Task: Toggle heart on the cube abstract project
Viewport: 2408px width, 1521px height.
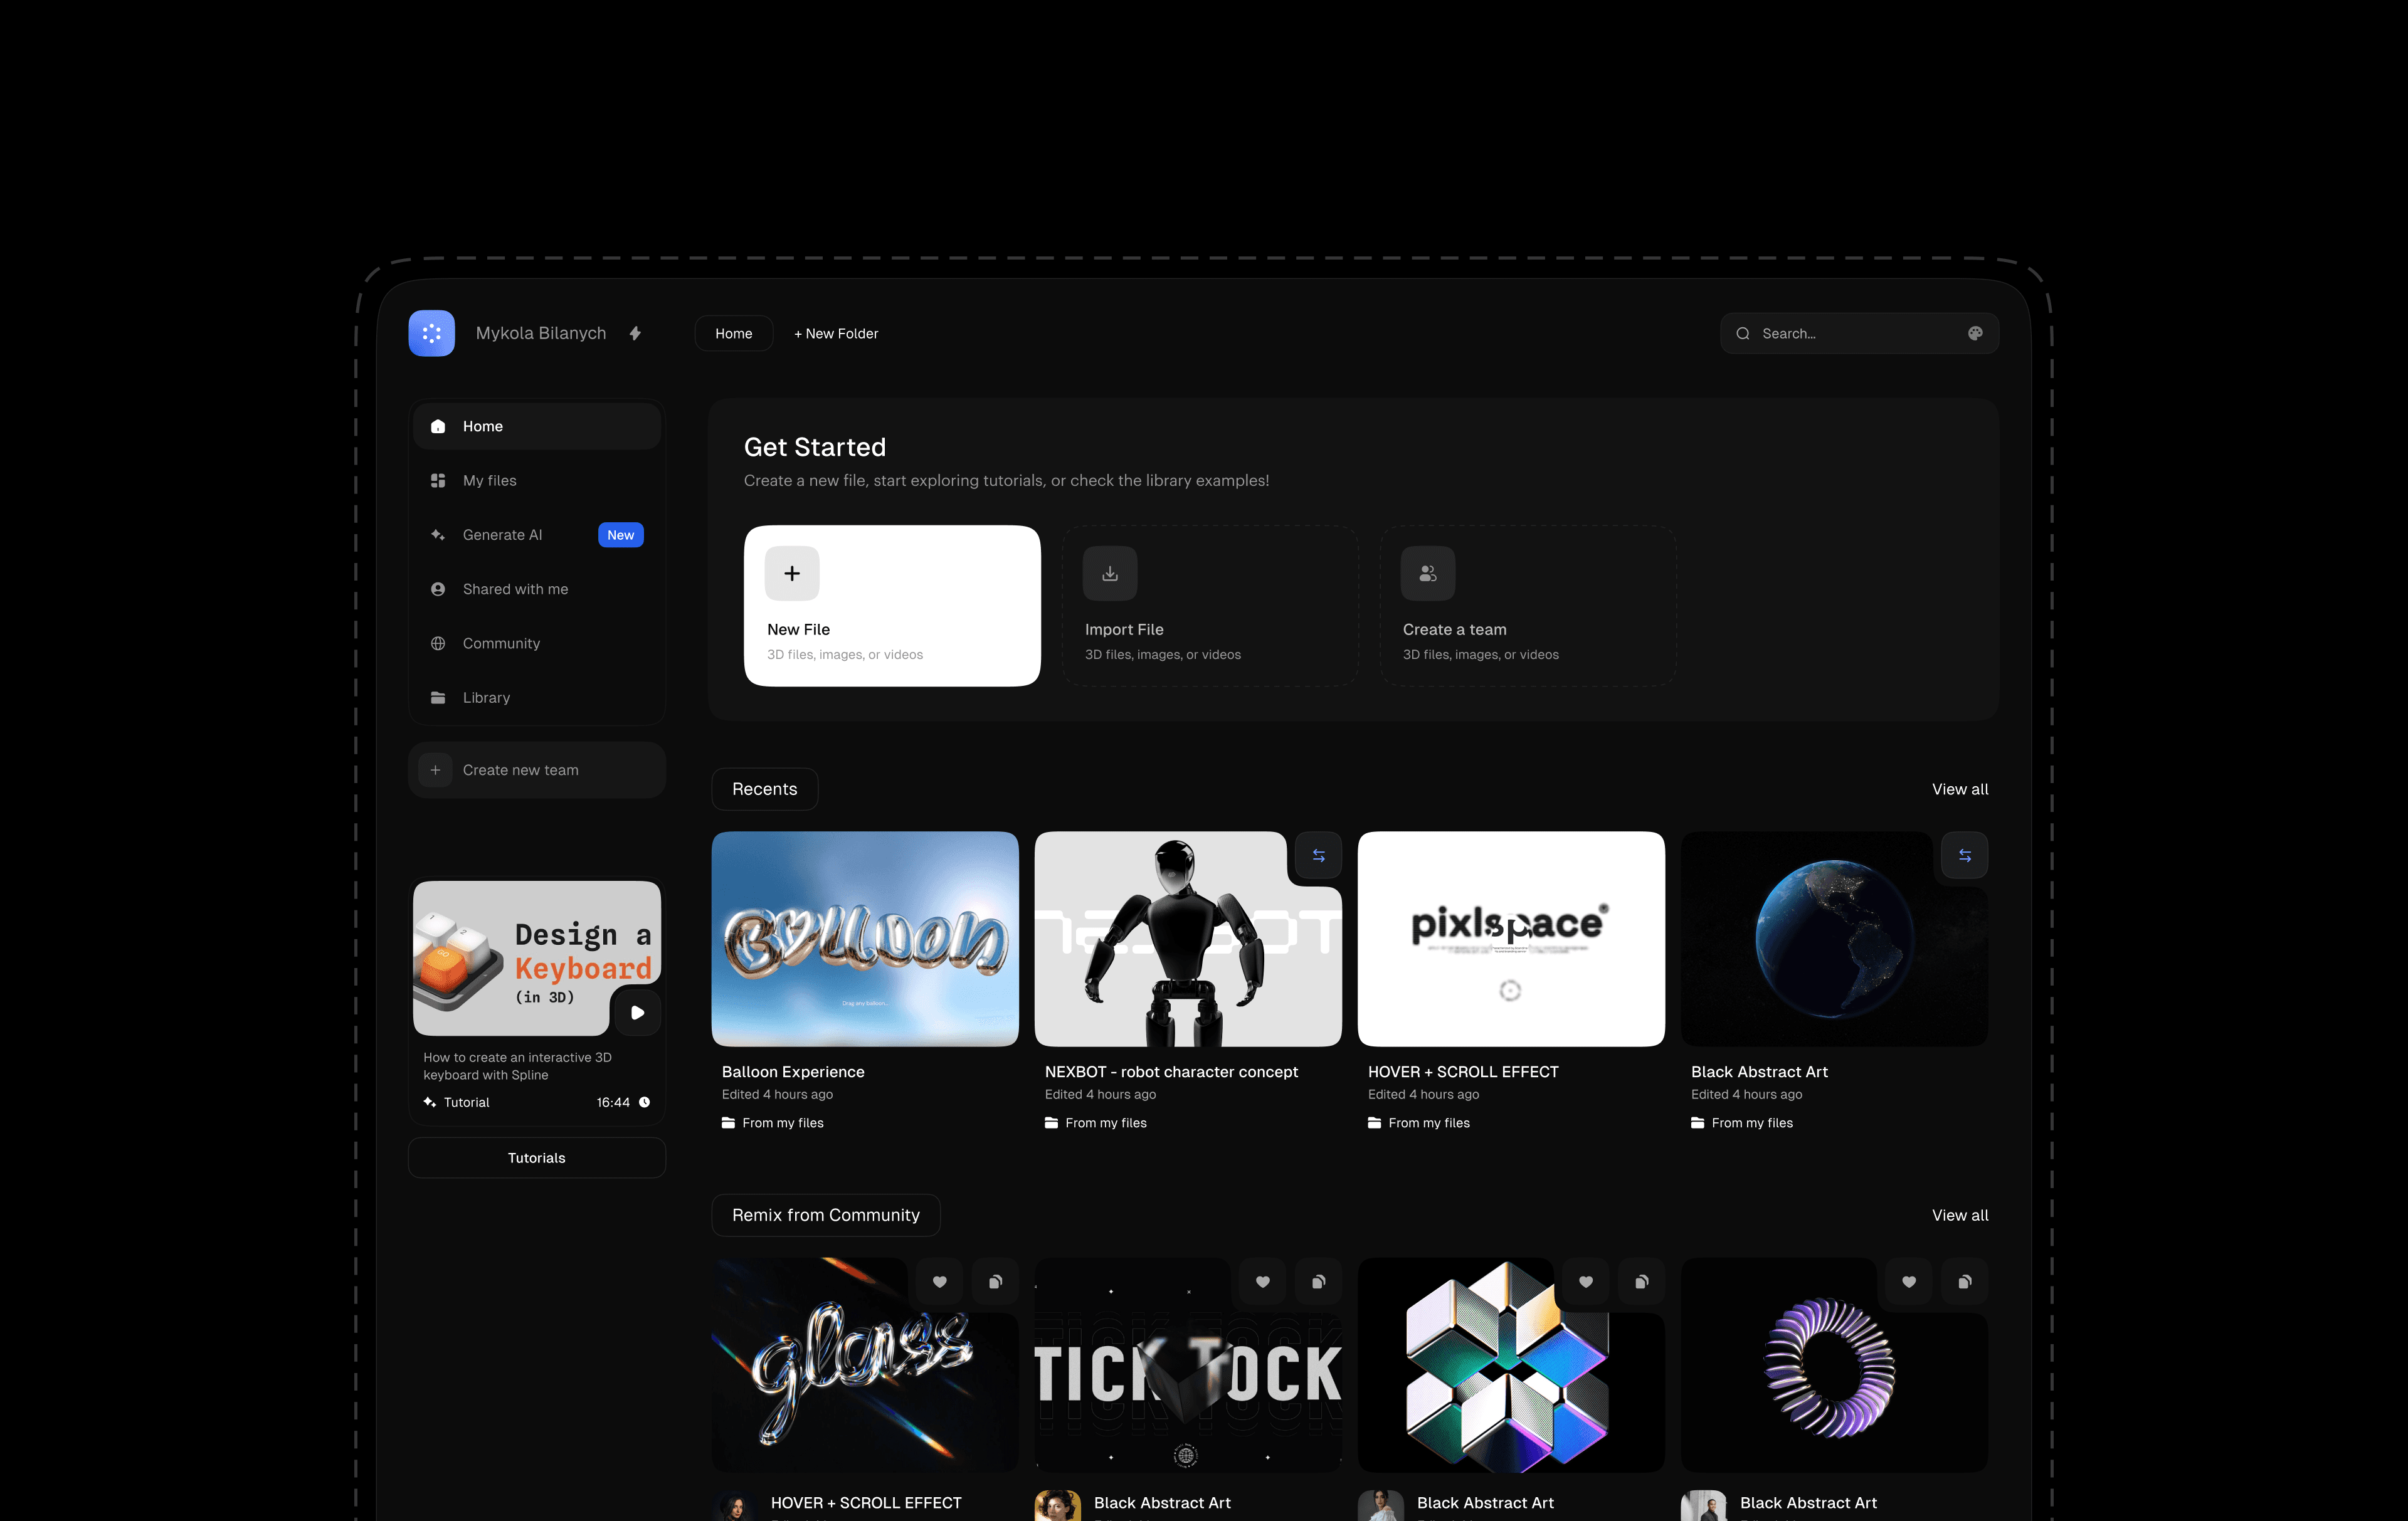Action: [x=1585, y=1281]
